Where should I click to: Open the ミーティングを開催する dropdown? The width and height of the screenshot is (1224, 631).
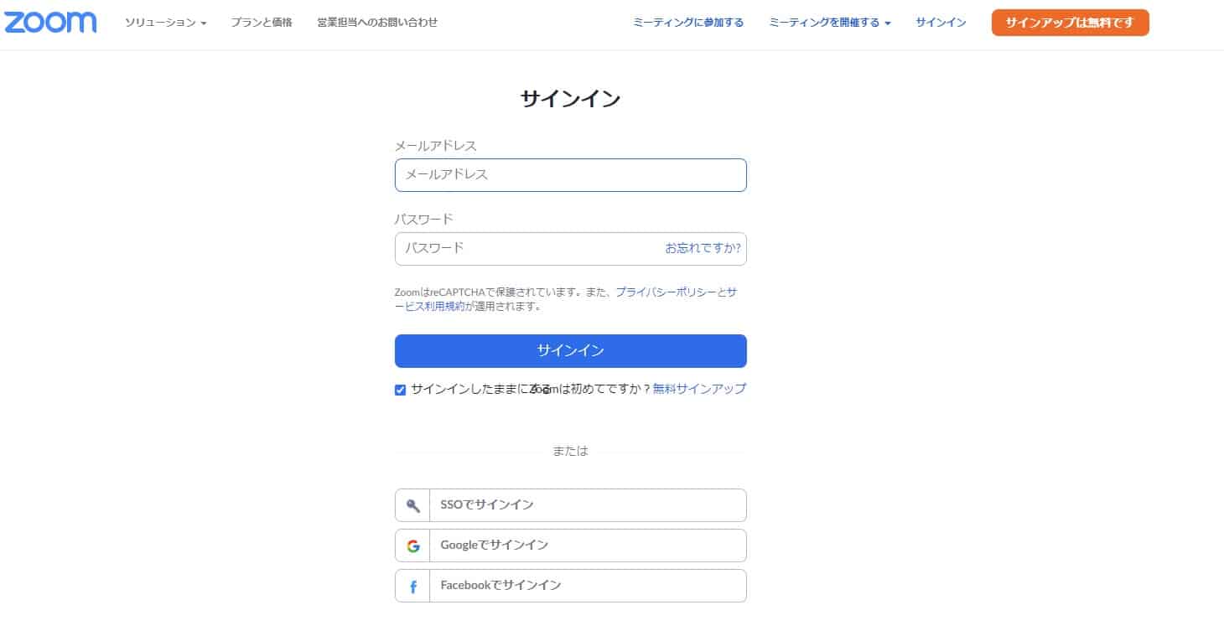pos(829,23)
